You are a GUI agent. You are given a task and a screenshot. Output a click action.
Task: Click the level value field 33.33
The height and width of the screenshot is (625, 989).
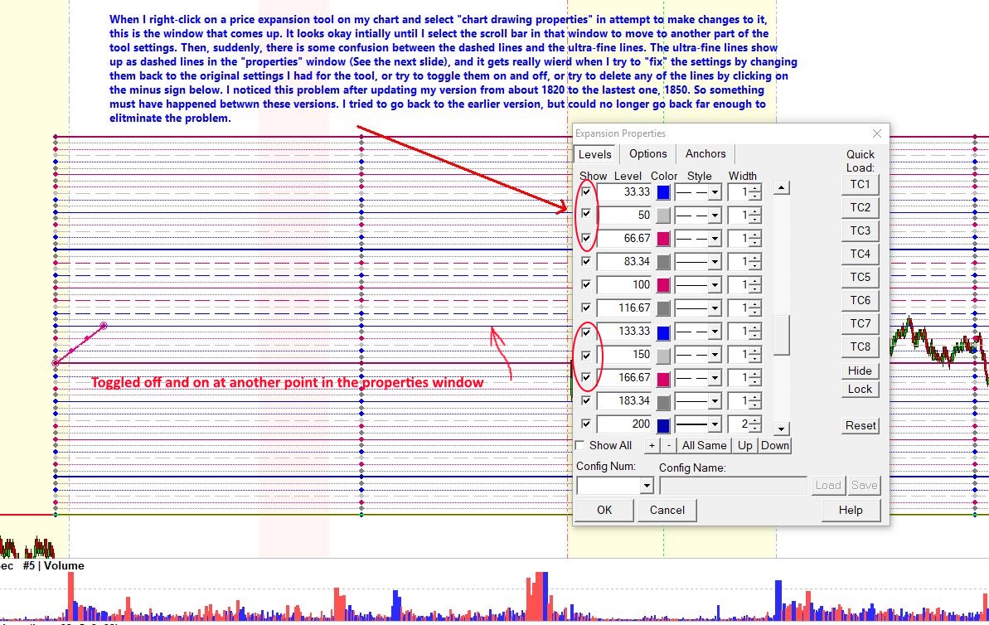click(x=623, y=192)
